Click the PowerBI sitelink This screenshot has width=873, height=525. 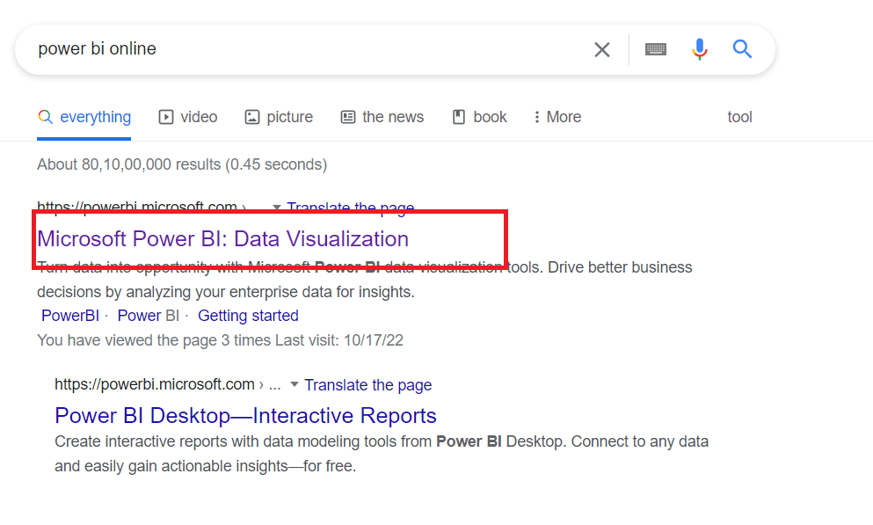pyautogui.click(x=69, y=316)
